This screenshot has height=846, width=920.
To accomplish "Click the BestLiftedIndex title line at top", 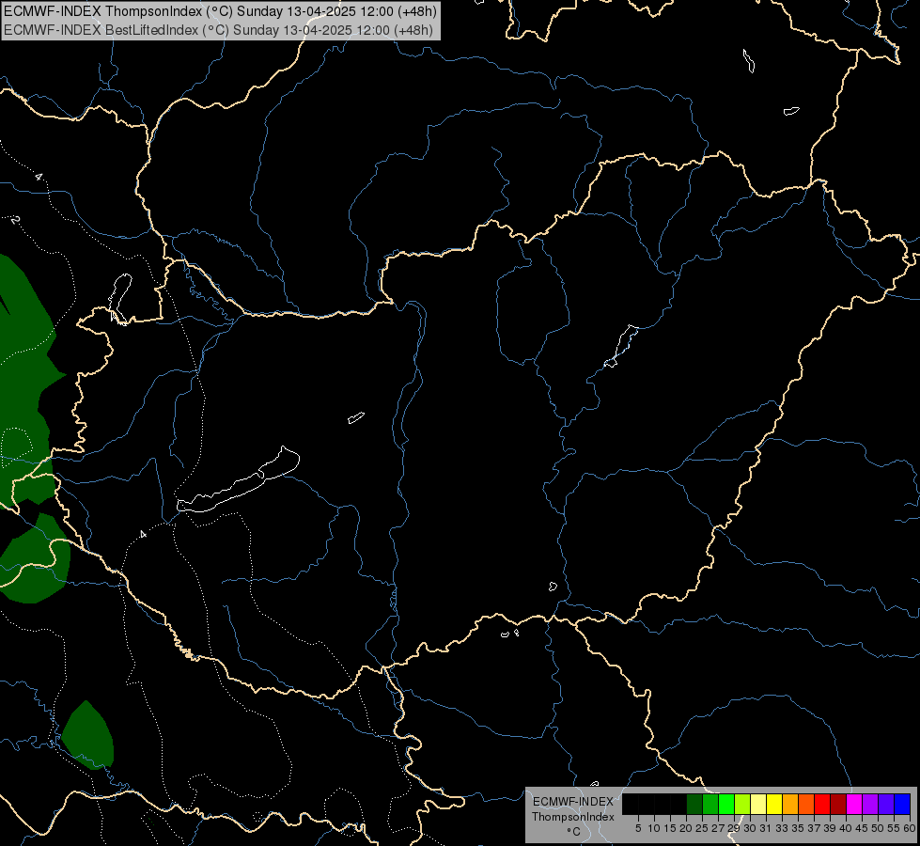I will 218,29.
